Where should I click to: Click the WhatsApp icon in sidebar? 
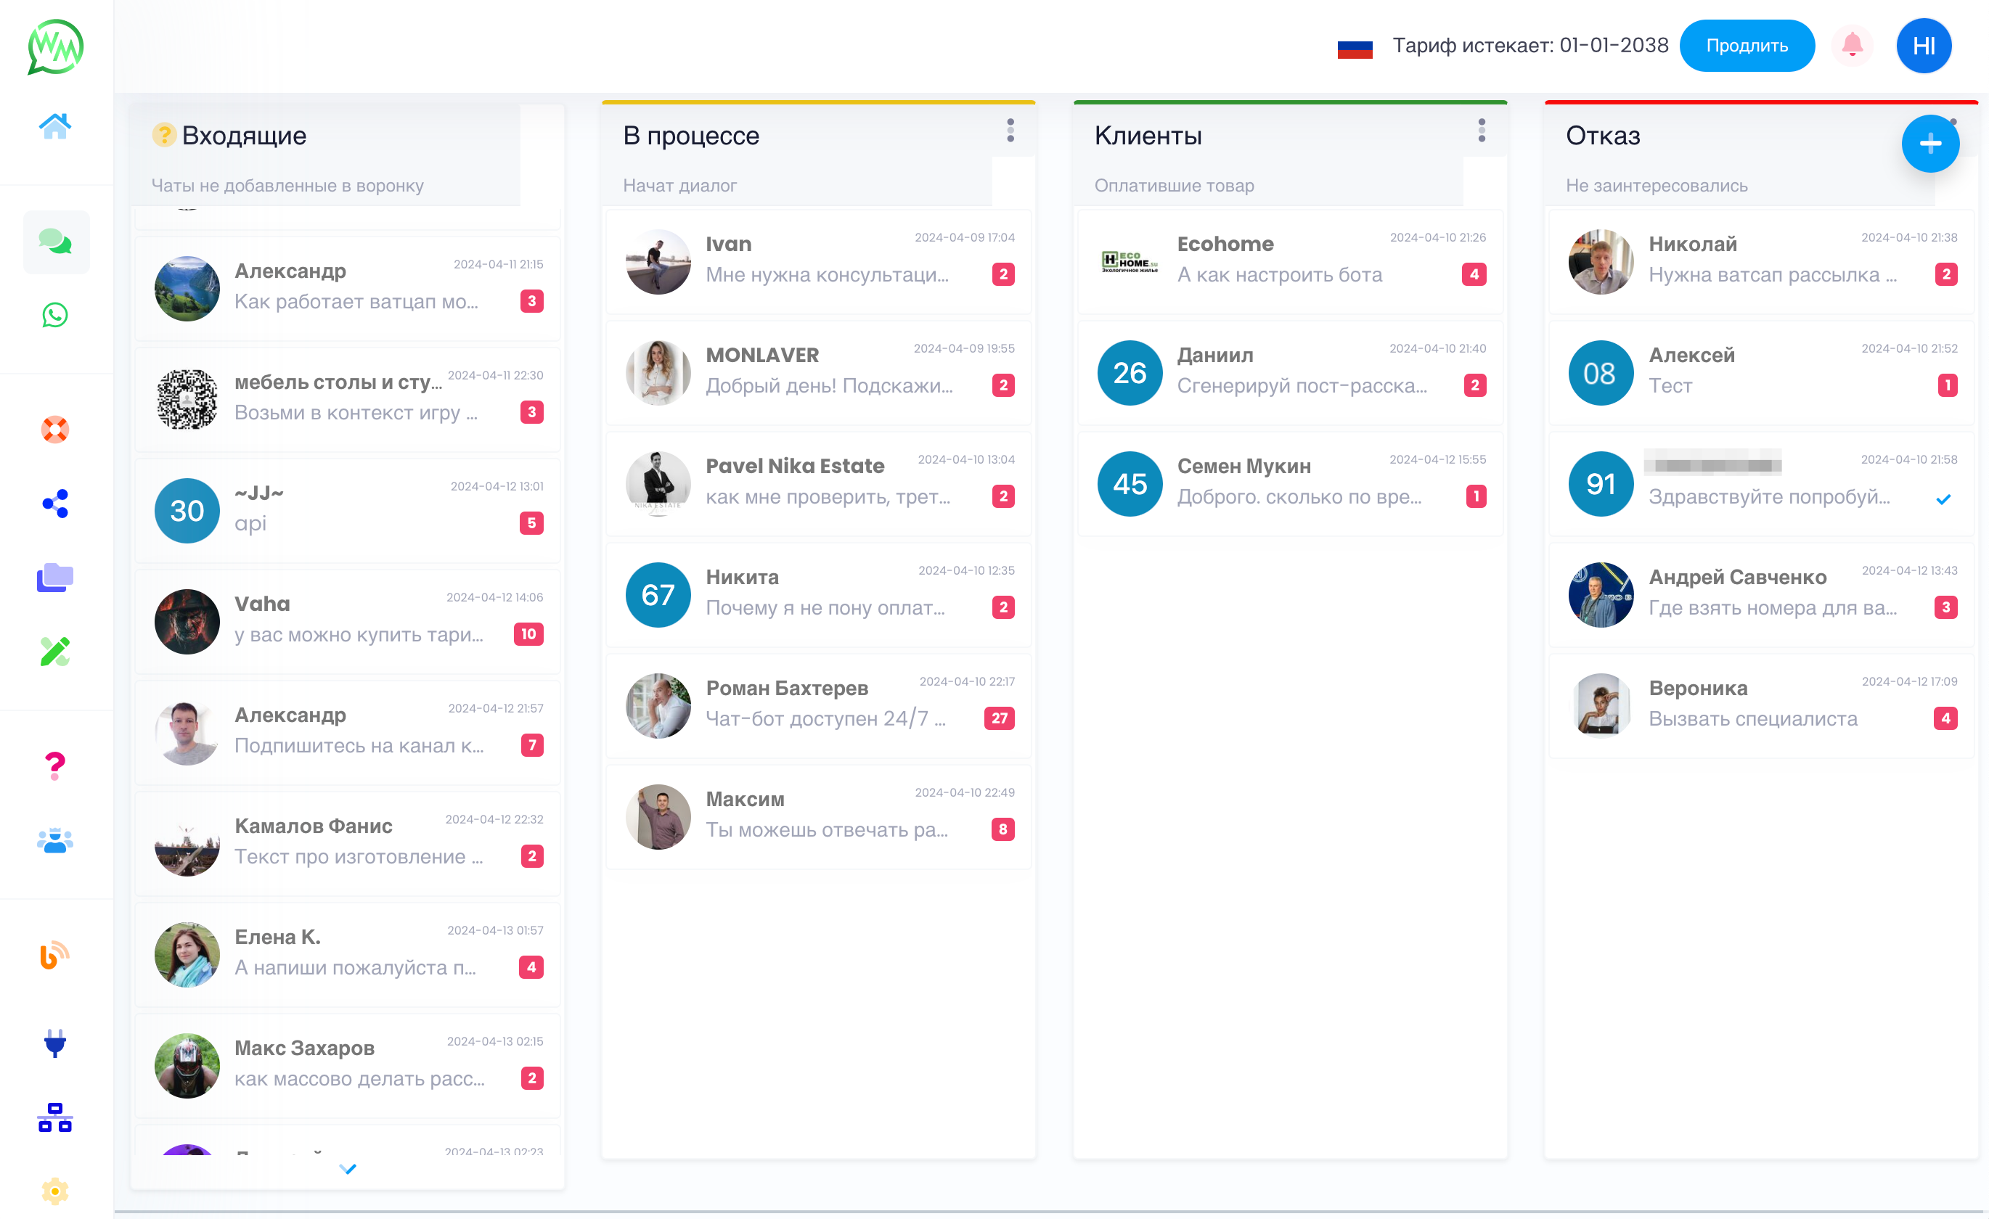[x=55, y=316]
